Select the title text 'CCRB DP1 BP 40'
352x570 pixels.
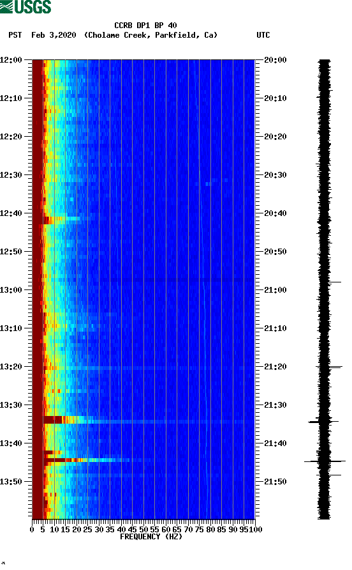tap(145, 26)
